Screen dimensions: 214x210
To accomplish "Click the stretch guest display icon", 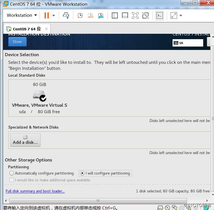I will 174,16.
